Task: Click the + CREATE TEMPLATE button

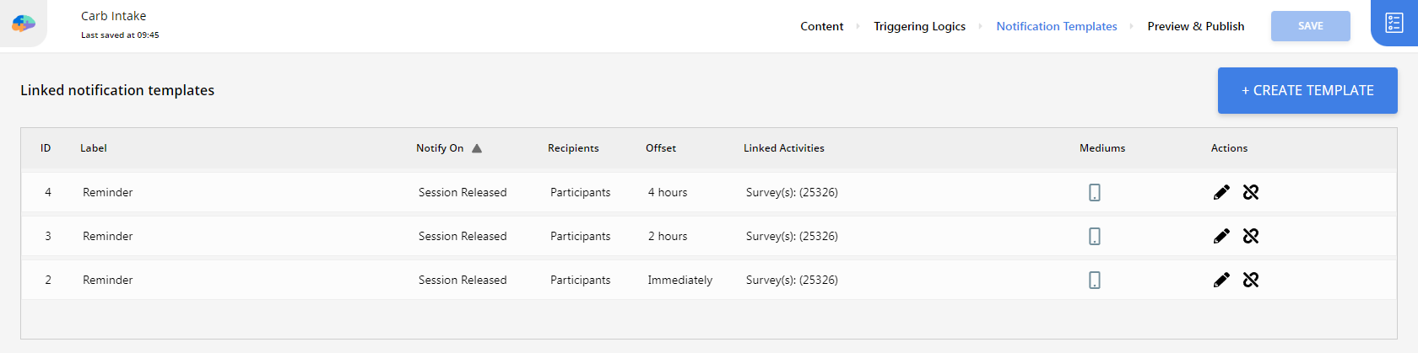Action: (1307, 90)
